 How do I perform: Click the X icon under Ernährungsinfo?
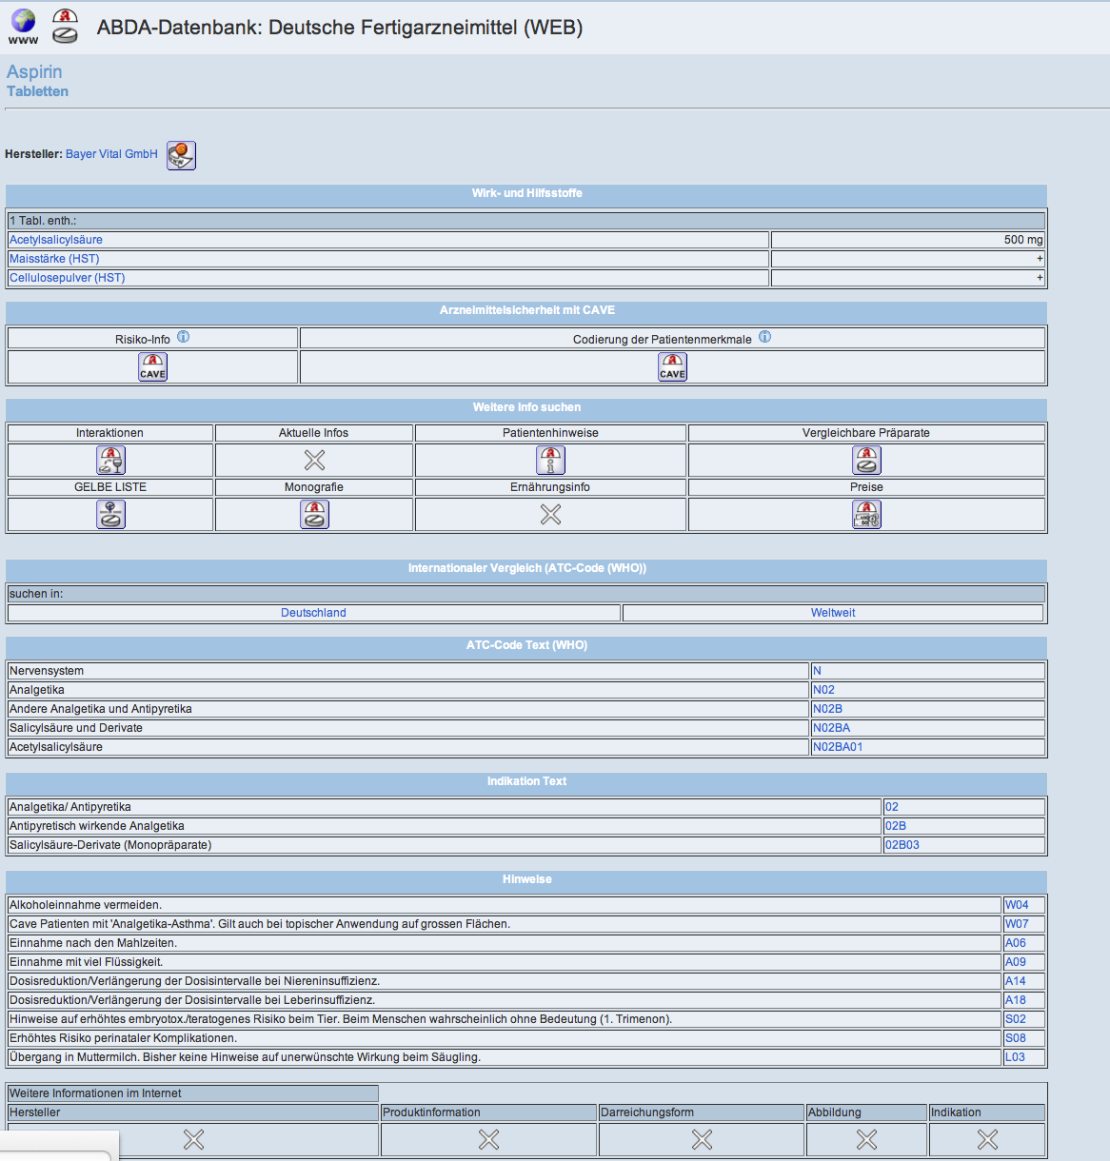[x=550, y=515]
